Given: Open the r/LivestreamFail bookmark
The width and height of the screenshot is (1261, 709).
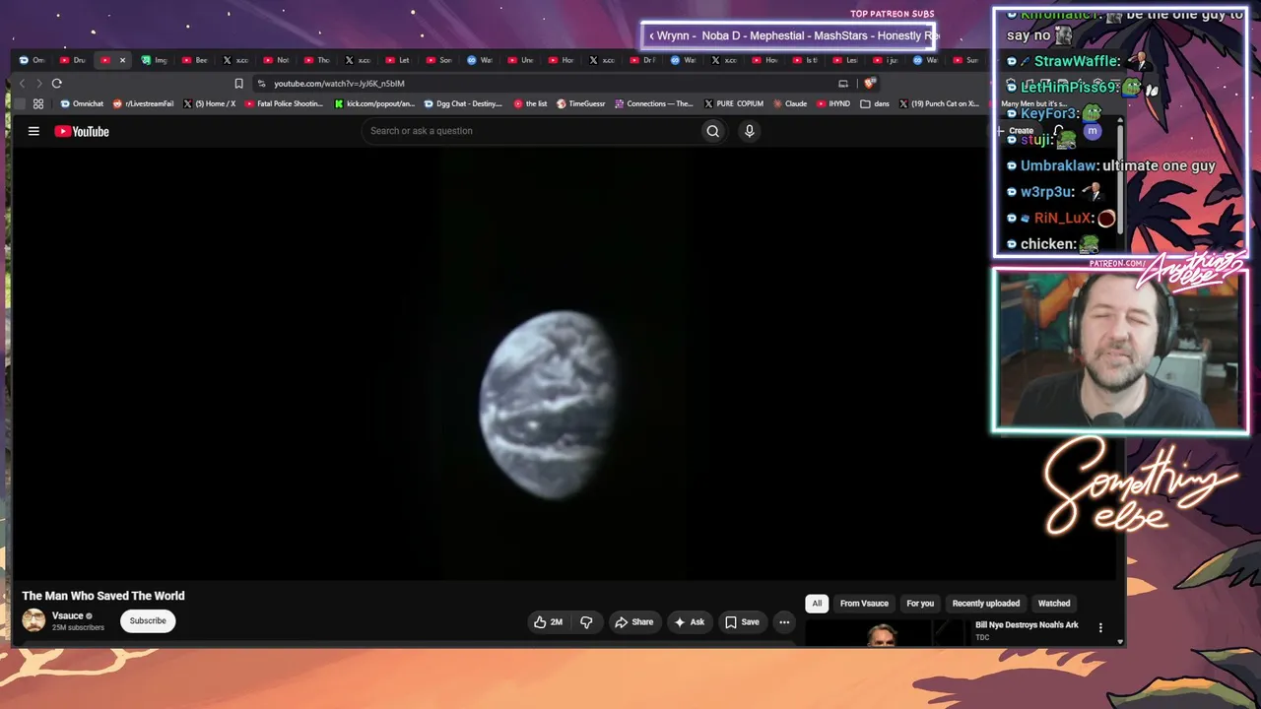Looking at the screenshot, I should pyautogui.click(x=143, y=103).
